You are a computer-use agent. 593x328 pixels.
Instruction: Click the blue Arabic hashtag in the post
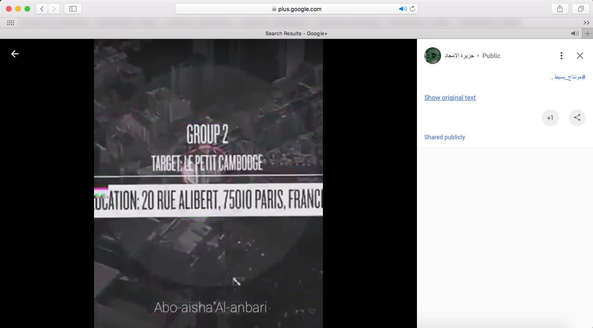(x=570, y=77)
